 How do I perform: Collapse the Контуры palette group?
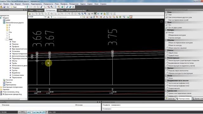point(166,30)
